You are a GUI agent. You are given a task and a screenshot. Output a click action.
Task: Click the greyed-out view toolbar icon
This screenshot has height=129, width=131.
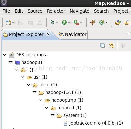(123, 45)
